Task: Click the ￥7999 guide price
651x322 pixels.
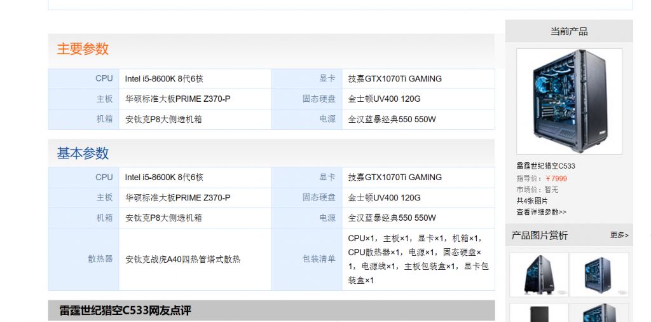Action: pos(556,179)
